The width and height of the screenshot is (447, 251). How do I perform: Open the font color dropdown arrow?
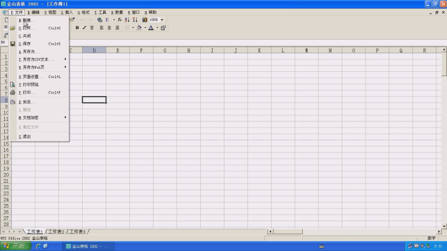coord(157,27)
